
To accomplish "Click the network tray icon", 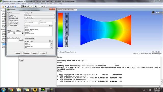I will click(144, 90).
